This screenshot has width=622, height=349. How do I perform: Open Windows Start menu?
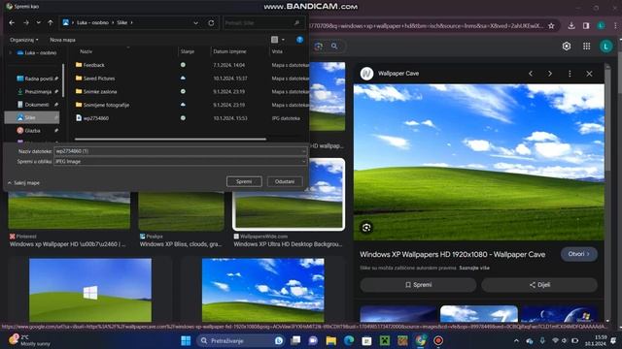pyautogui.click(x=186, y=340)
